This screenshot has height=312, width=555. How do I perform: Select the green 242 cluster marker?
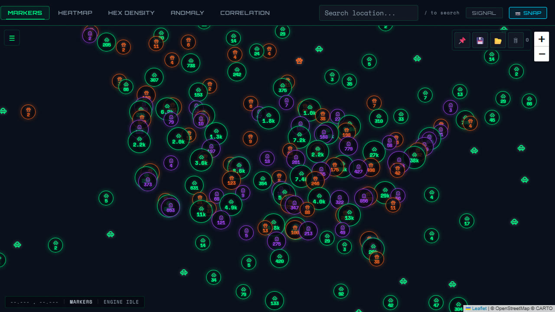[237, 72]
